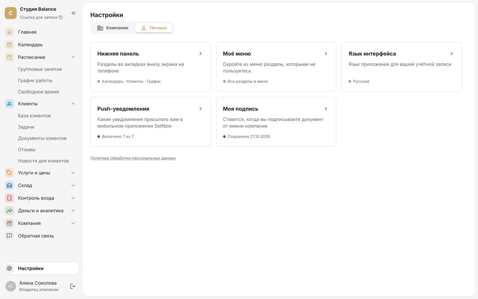Click the Компания storefront icon in sidebar
Viewport: 478px width, 299px height.
tap(10, 223)
